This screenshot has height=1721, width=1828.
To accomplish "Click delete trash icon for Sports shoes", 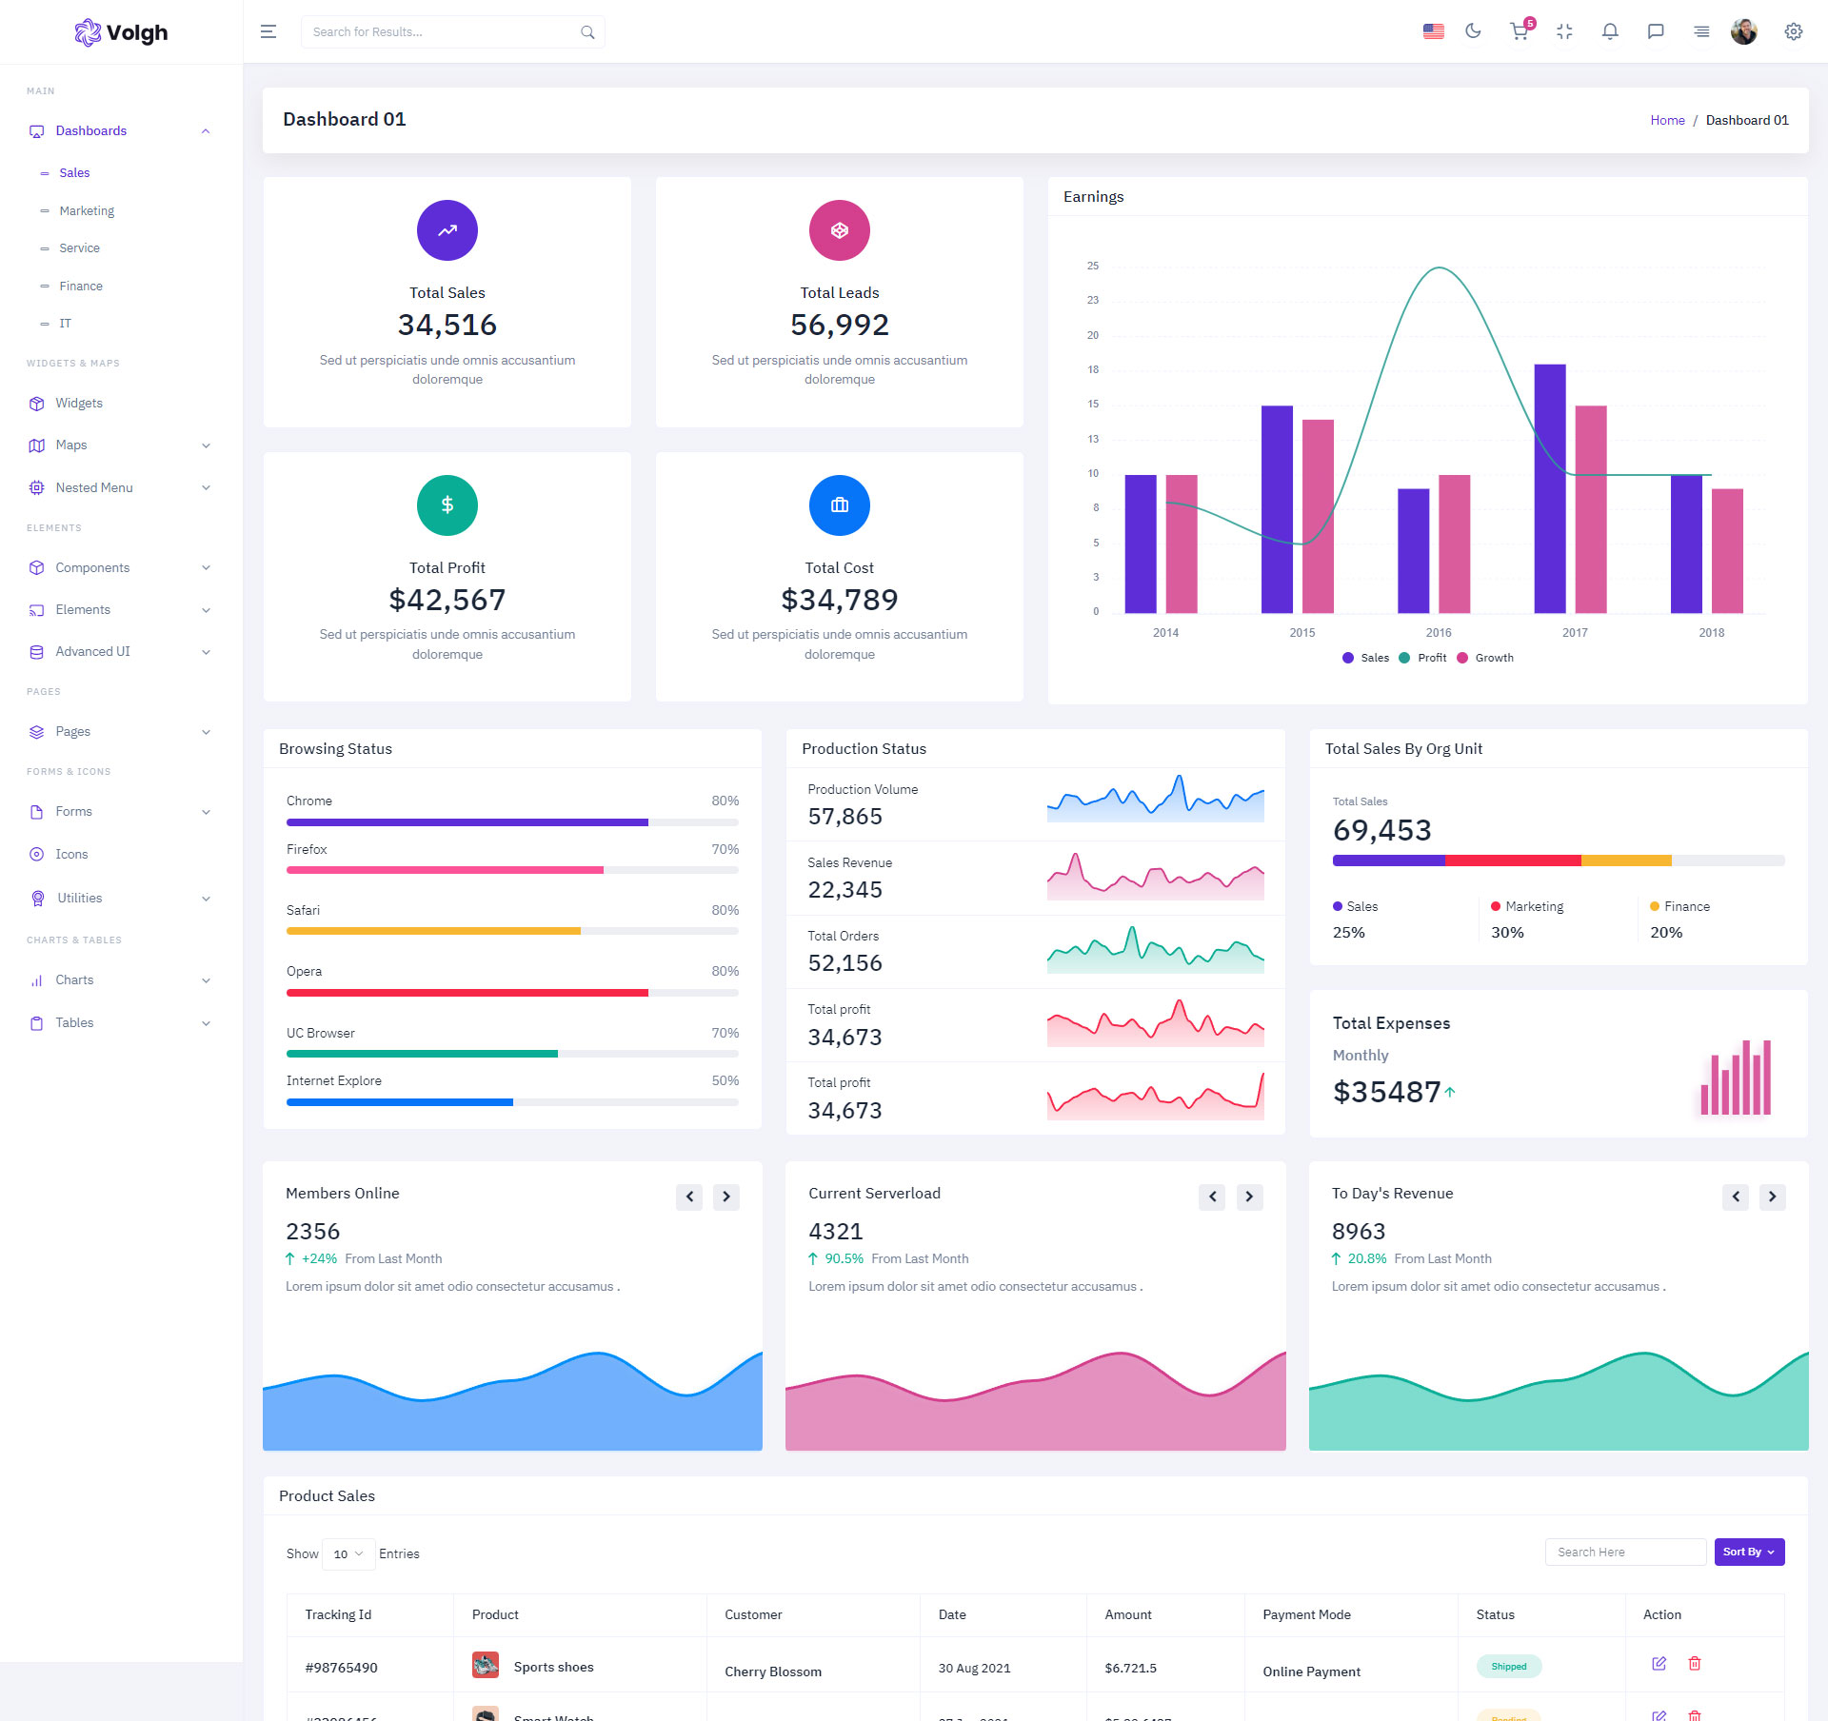I will point(1695,1663).
